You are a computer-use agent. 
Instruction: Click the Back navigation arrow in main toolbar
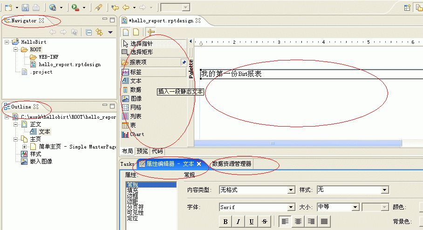(126, 7)
